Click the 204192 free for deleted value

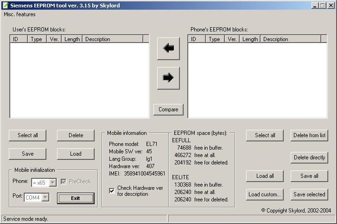pos(183,163)
